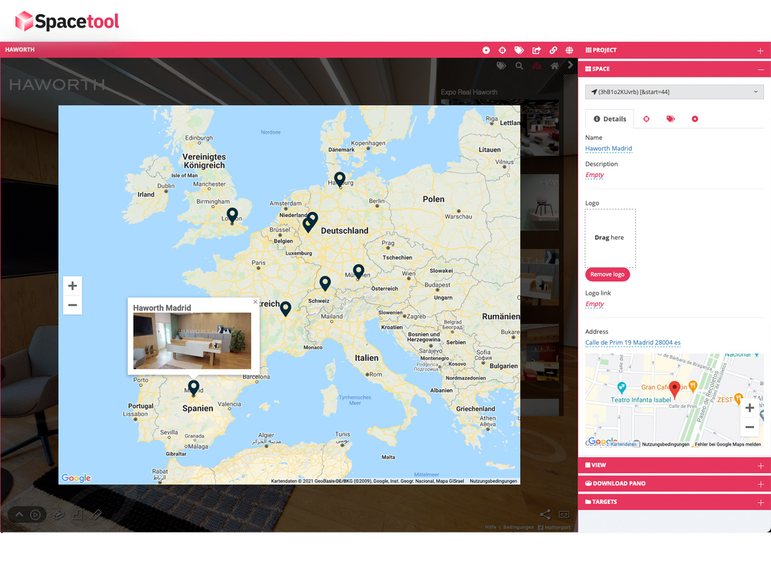Zoom out on the small address map

pyautogui.click(x=749, y=427)
